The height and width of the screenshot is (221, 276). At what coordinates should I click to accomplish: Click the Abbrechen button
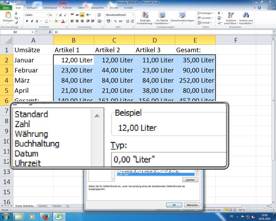point(193,205)
